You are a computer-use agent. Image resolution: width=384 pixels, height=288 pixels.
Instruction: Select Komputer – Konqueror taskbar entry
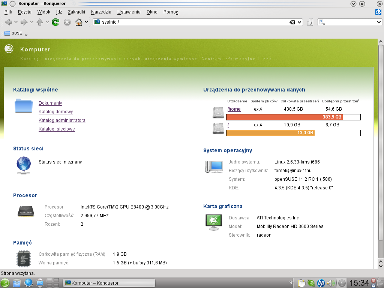click(x=109, y=283)
